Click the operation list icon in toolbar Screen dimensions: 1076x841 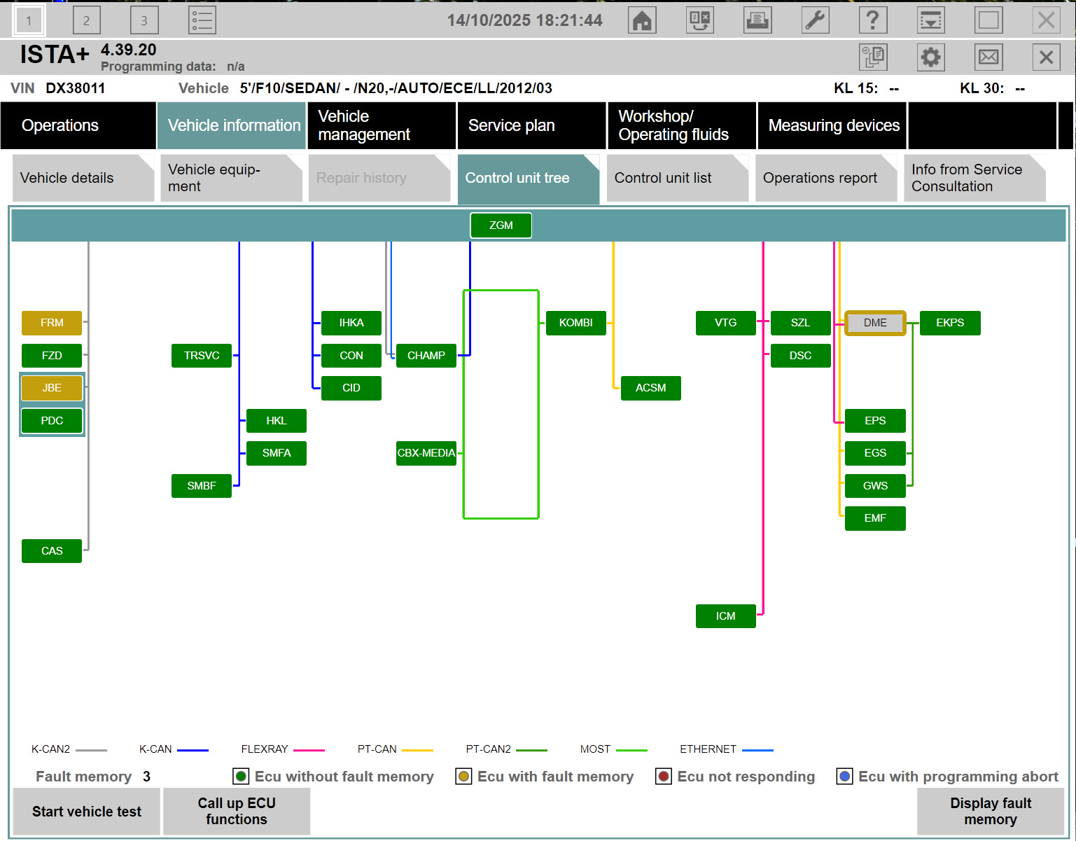click(202, 20)
